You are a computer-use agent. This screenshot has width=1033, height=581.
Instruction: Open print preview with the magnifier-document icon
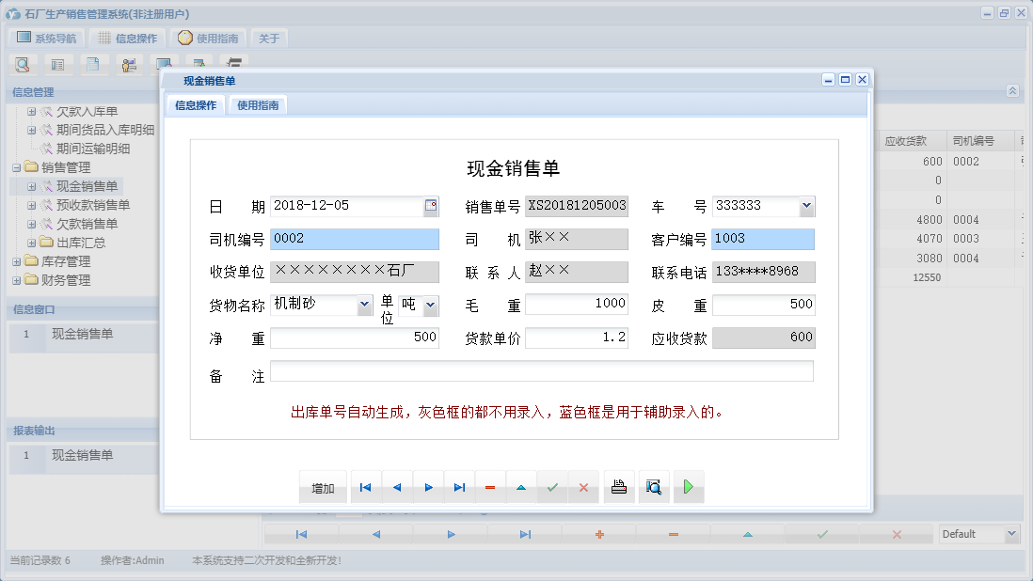click(654, 487)
